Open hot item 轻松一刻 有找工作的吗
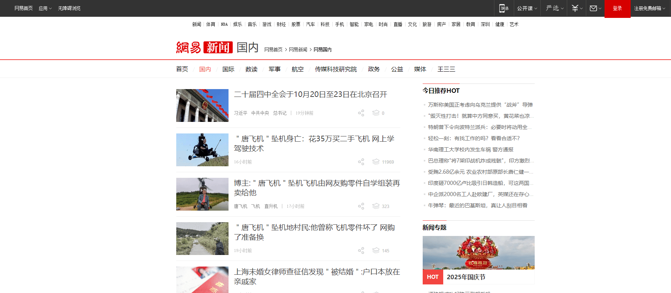The image size is (671, 293). click(x=473, y=138)
